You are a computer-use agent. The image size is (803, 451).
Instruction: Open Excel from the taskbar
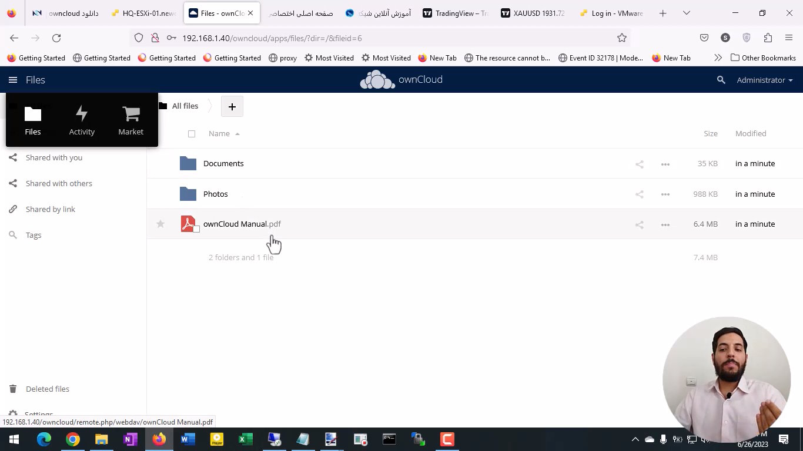(246, 439)
